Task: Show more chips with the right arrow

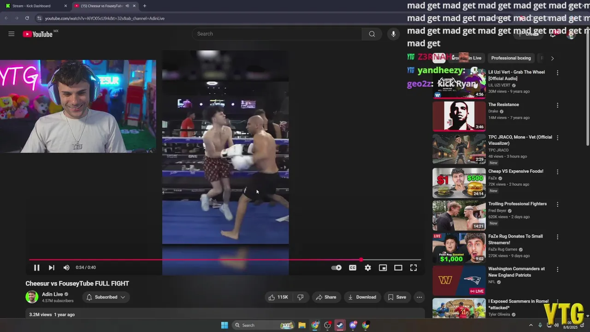Action: [552, 58]
